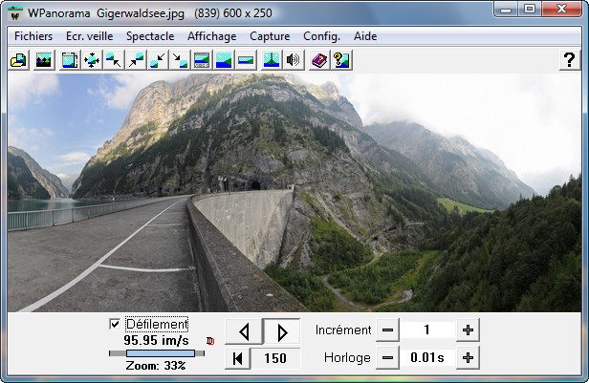Click the 95.95 im/s speed readout
This screenshot has width=589, height=383.
point(156,341)
